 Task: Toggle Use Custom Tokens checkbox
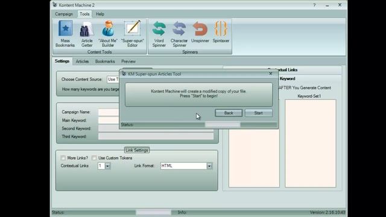pyautogui.click(x=94, y=158)
